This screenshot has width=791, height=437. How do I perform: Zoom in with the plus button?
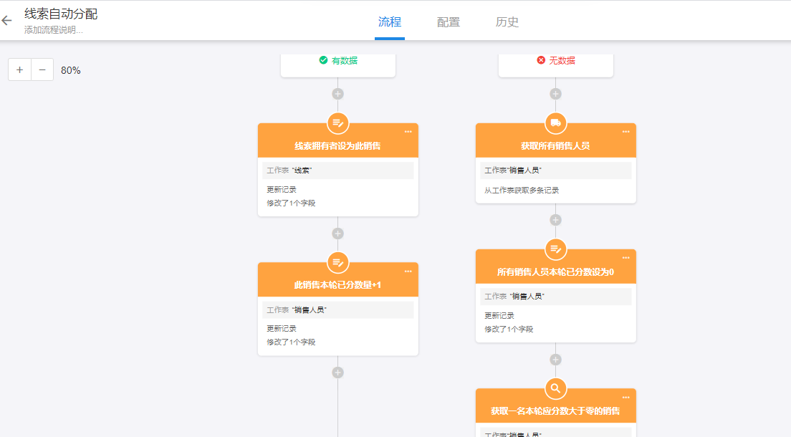19,69
